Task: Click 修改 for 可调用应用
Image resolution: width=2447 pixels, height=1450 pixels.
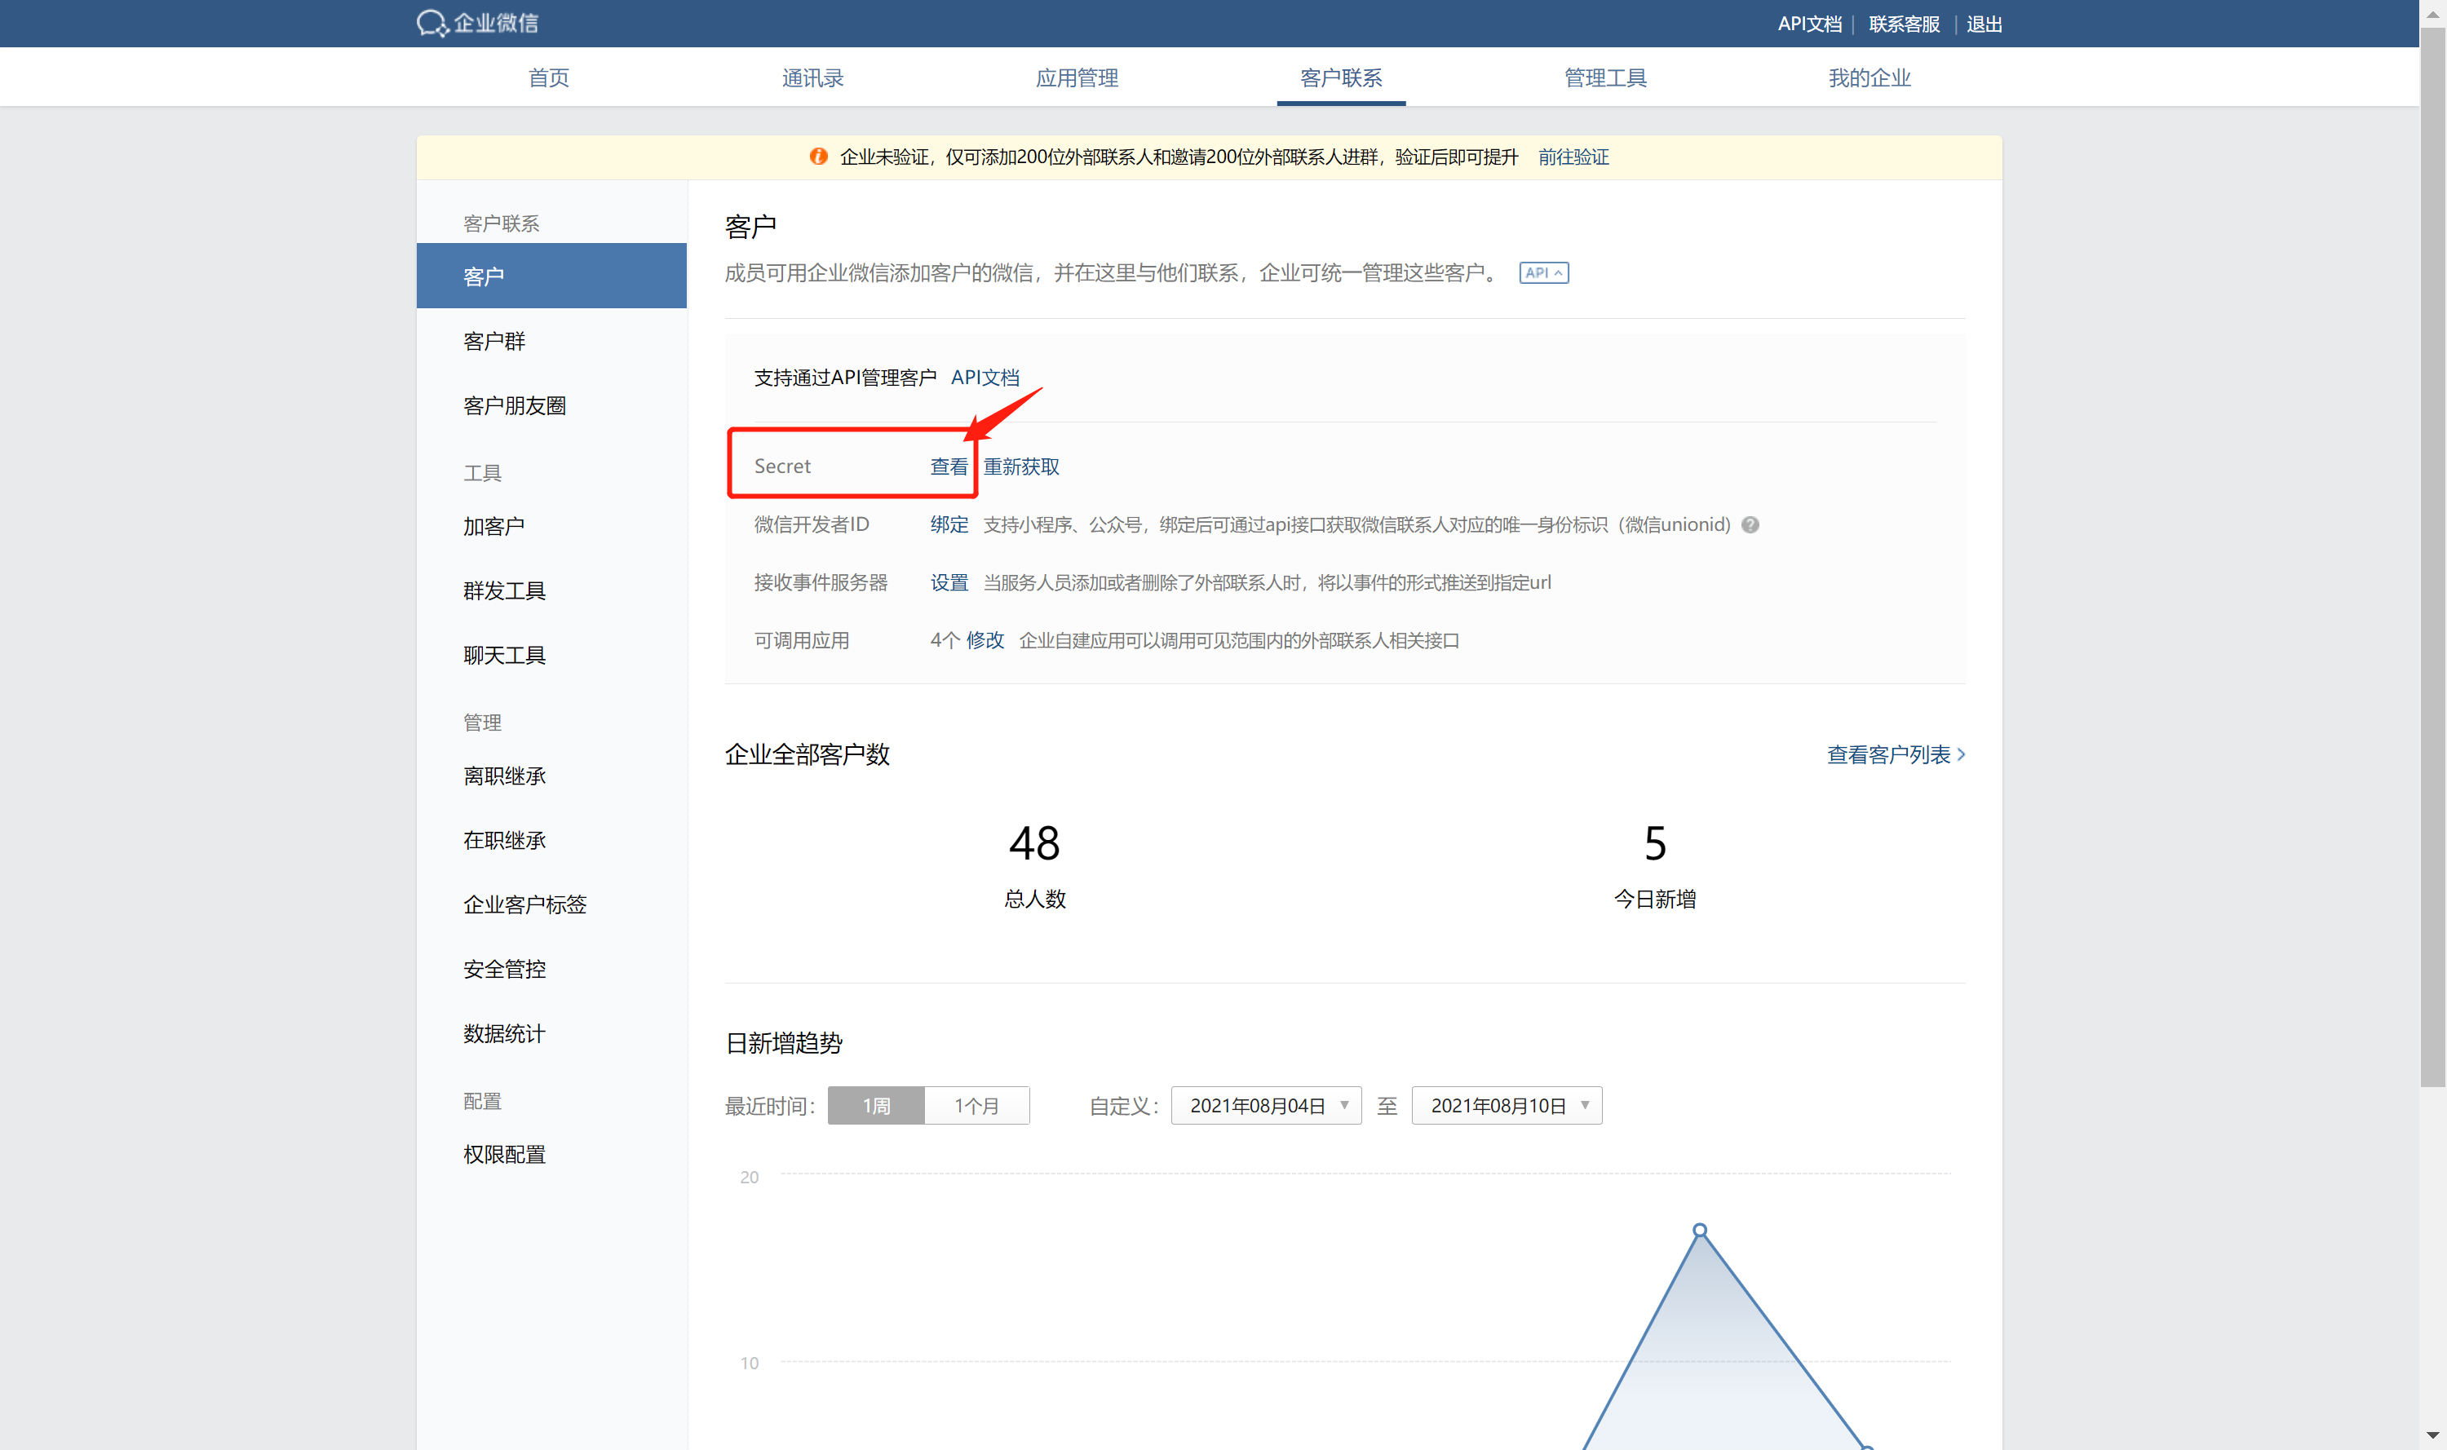Action: coord(985,640)
